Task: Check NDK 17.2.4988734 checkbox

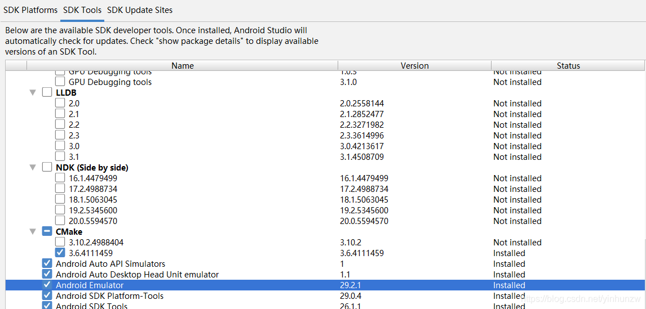Action: 60,189
